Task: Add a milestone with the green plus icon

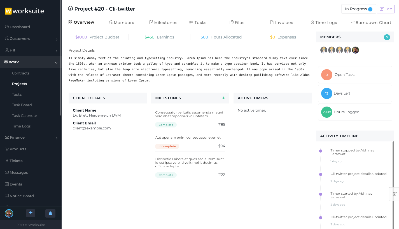Action: tap(223, 98)
